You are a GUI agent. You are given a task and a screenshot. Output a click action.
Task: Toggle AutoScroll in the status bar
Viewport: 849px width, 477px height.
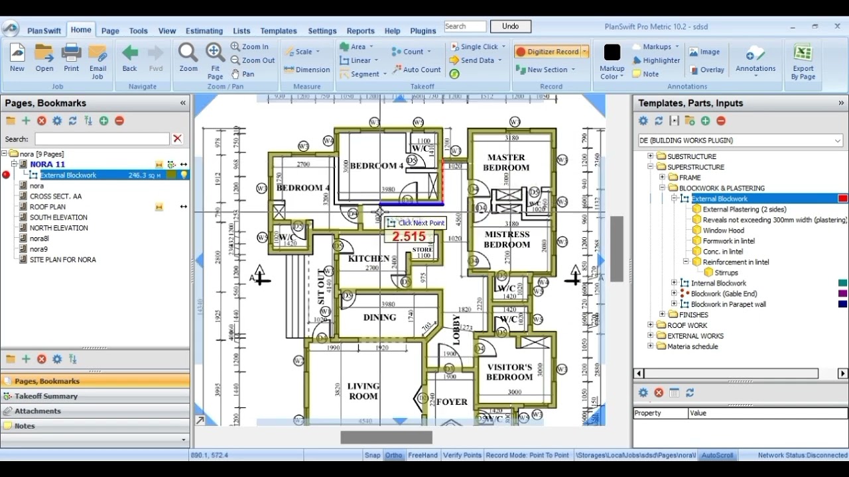[x=718, y=455]
